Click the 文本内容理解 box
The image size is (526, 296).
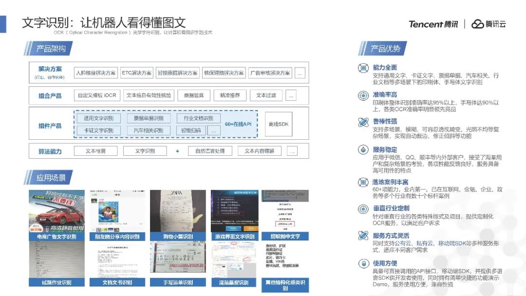(259, 151)
